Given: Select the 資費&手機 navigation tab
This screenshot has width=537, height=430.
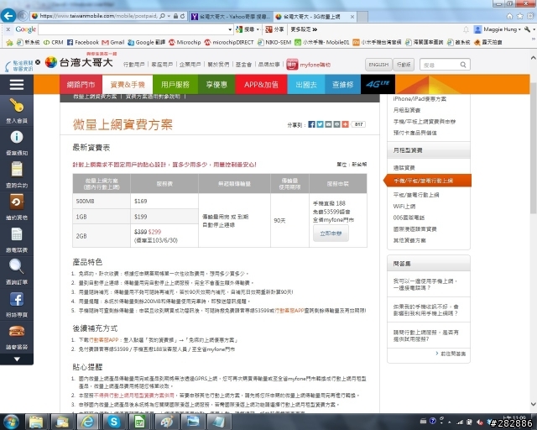Looking at the screenshot, I should [128, 85].
